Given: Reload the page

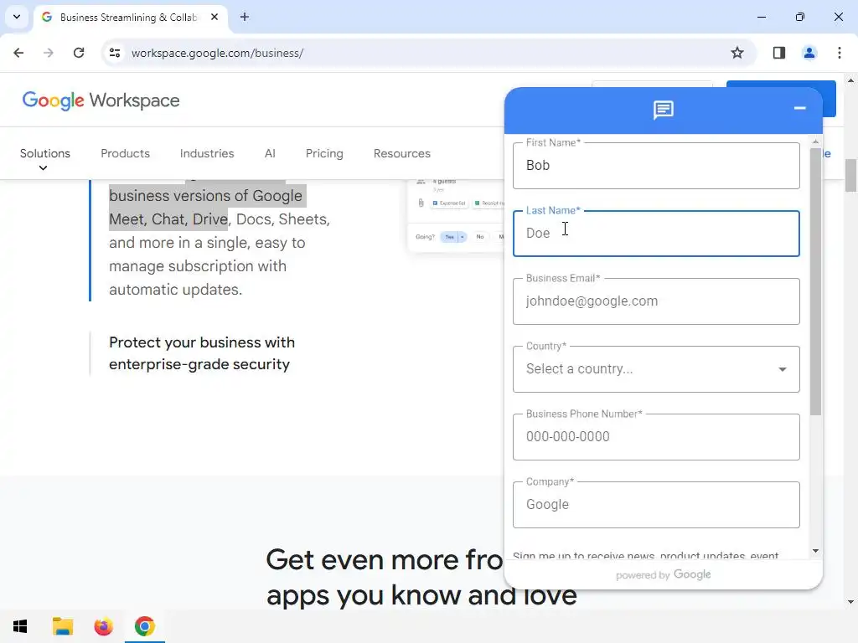Looking at the screenshot, I should [x=79, y=53].
